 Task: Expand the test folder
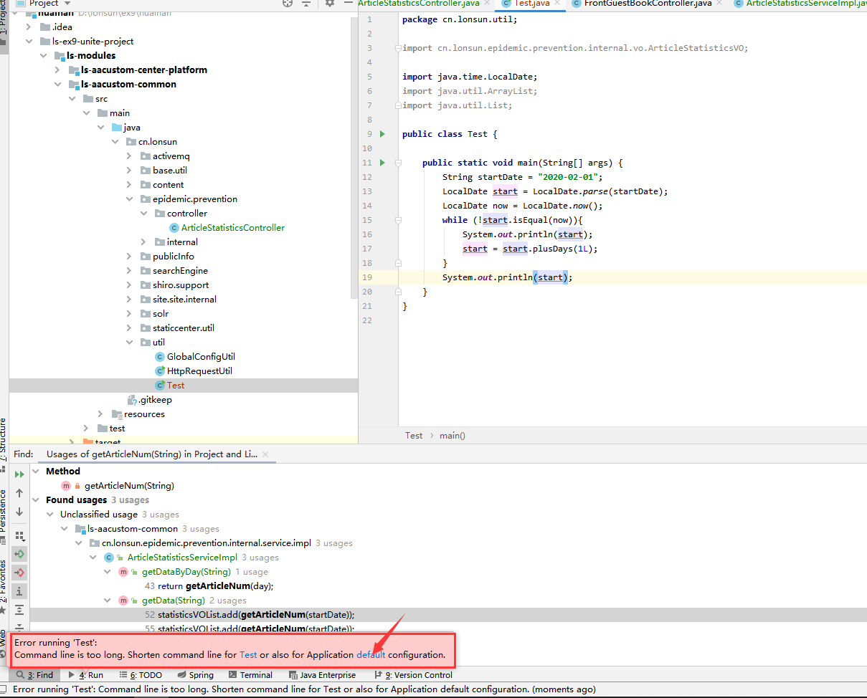click(86, 428)
